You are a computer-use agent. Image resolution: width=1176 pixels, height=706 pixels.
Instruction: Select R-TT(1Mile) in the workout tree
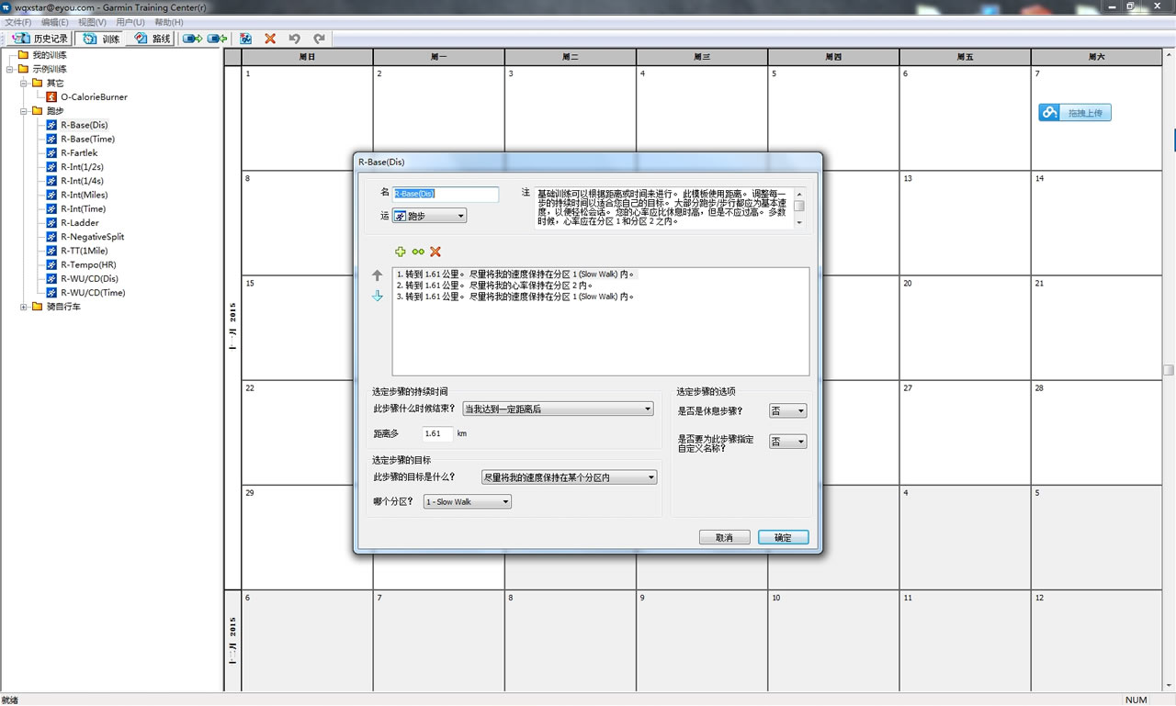[85, 251]
